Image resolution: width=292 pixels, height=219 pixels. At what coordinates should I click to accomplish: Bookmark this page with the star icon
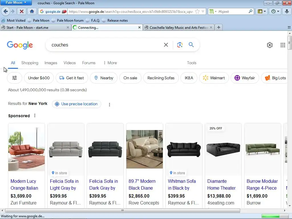(x=197, y=11)
